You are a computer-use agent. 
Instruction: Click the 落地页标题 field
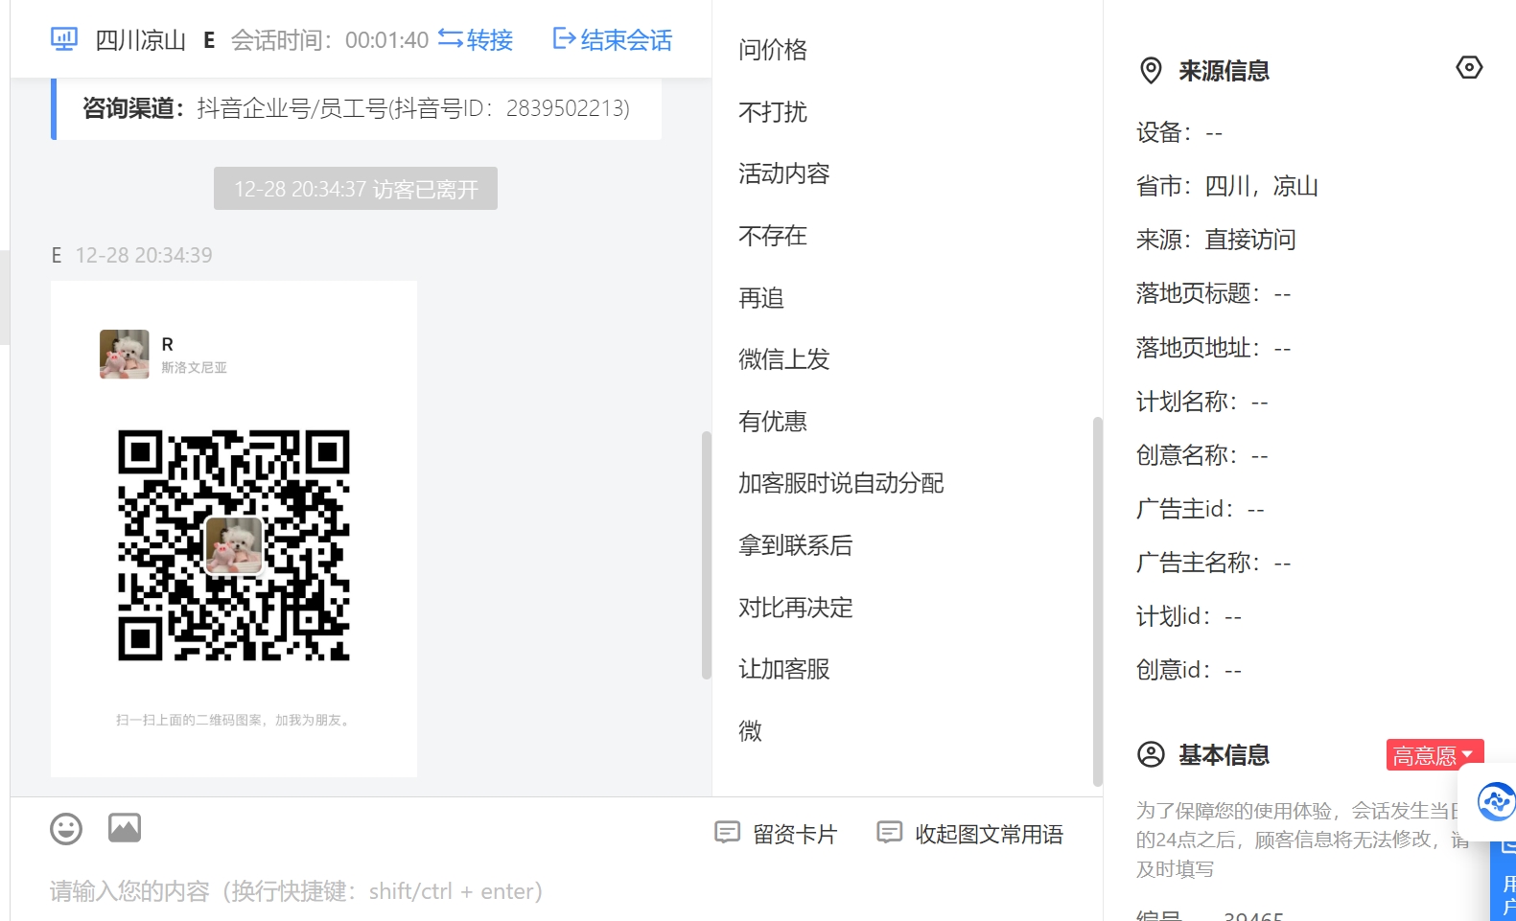tap(1214, 293)
